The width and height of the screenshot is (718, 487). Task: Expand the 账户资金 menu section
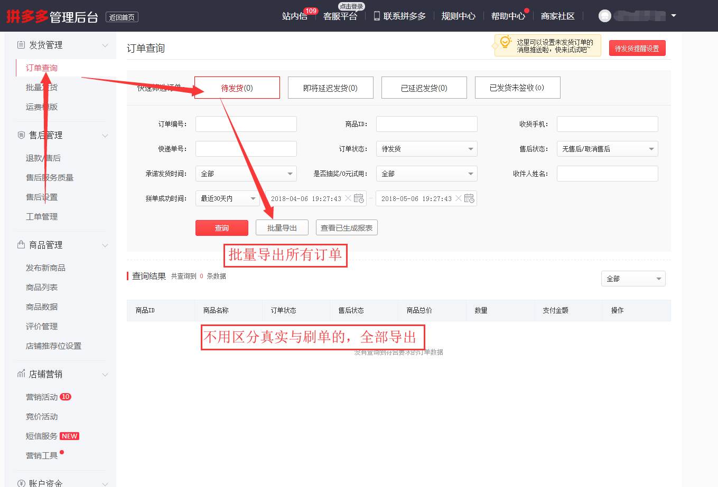105,483
